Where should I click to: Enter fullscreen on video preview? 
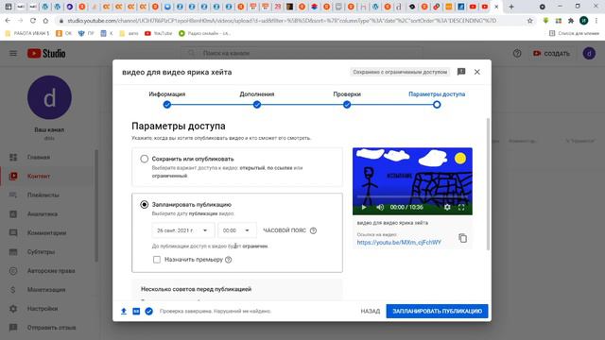click(x=461, y=207)
